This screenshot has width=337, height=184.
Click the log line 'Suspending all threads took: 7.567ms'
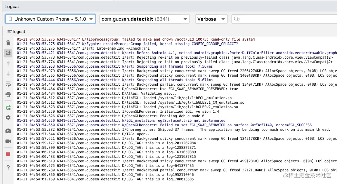pos(115,66)
